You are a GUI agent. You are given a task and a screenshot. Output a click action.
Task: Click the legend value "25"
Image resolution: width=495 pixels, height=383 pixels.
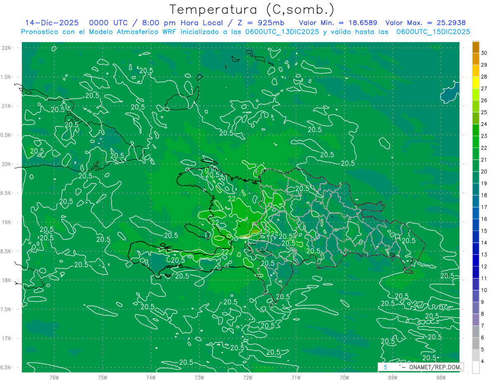pyautogui.click(x=484, y=112)
